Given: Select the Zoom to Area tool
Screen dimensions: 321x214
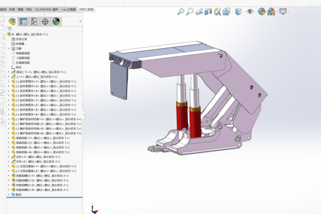Looking at the screenshot, I should 190,12.
